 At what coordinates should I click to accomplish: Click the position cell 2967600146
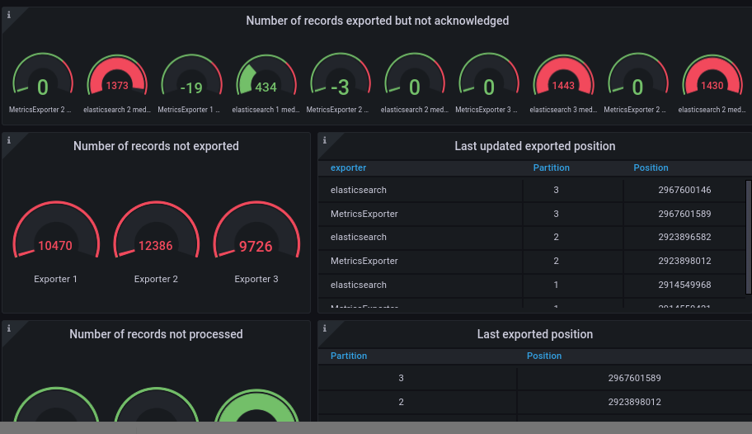pyautogui.click(x=684, y=190)
